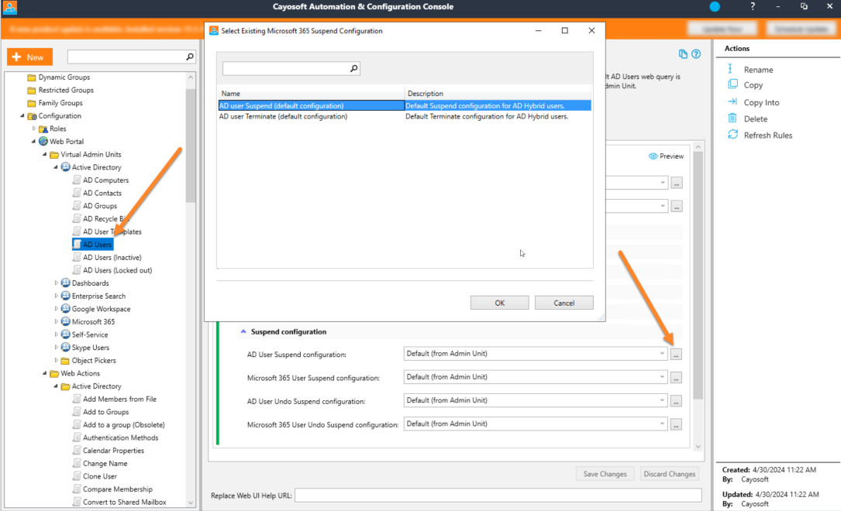Viewport: 841px width, 511px height.
Task: Click the Cayosoft app icon in title bar
Action: (x=9, y=8)
